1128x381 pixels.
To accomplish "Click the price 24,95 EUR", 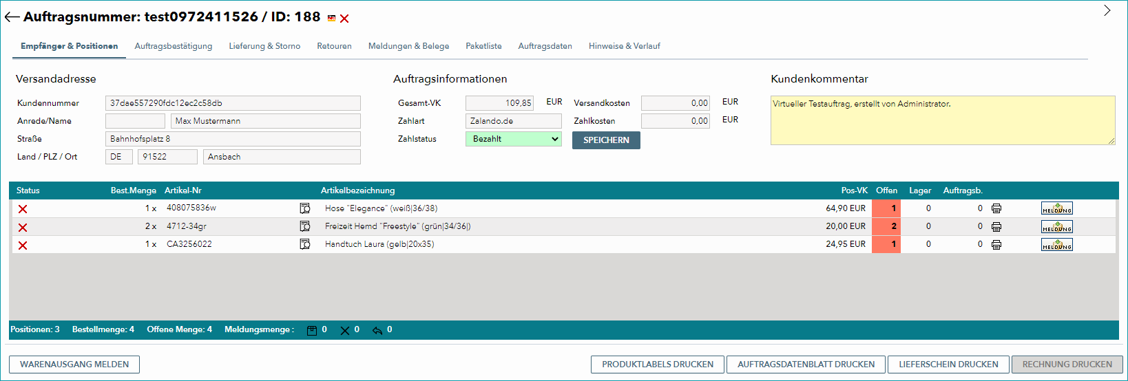I will 846,244.
